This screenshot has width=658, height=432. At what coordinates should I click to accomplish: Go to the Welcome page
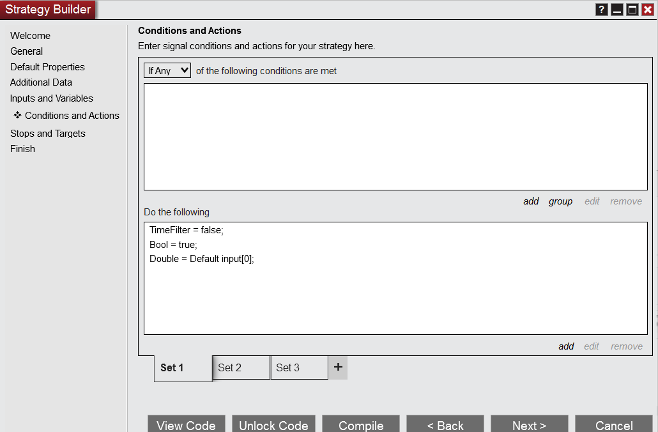point(30,36)
